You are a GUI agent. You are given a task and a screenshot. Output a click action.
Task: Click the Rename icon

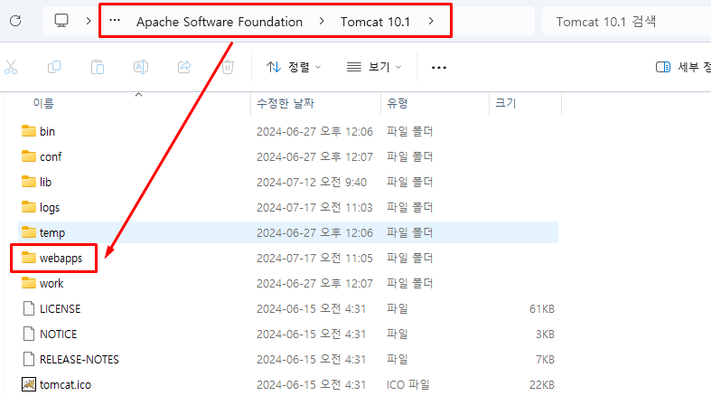(141, 67)
